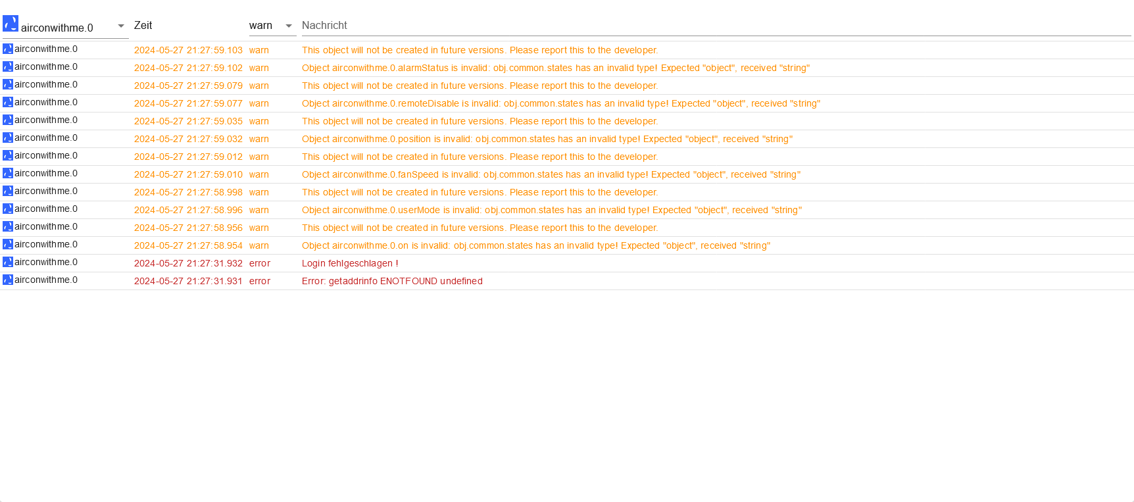Click the adapter icon in row 21:27:58.998
The height and width of the screenshot is (502, 1134).
pos(8,191)
